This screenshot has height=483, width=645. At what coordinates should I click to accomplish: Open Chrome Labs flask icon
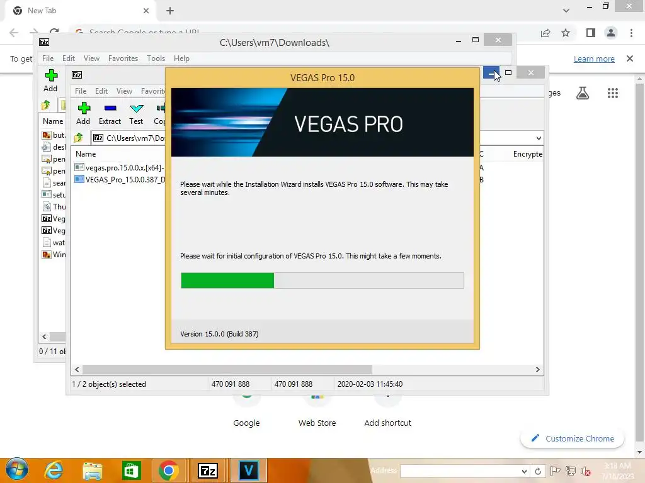click(583, 93)
